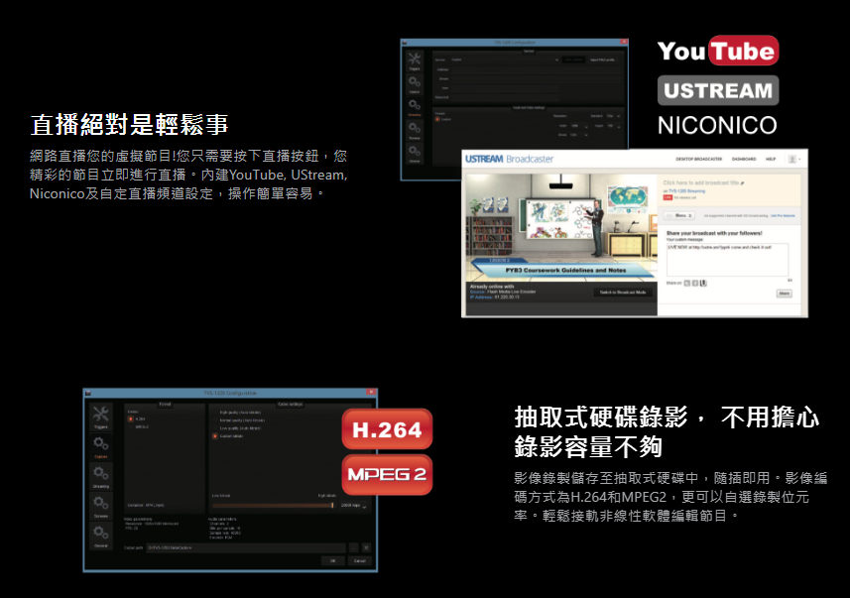
Task: Select the Custom preset radio button
Action: click(x=437, y=119)
